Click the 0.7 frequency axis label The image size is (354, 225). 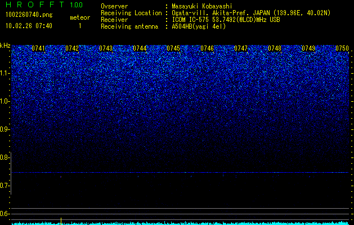pos(5,186)
